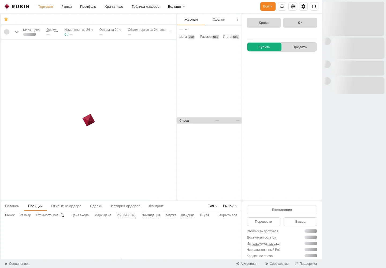
Task: Open Сообщество link in status bar
Action: point(277,264)
